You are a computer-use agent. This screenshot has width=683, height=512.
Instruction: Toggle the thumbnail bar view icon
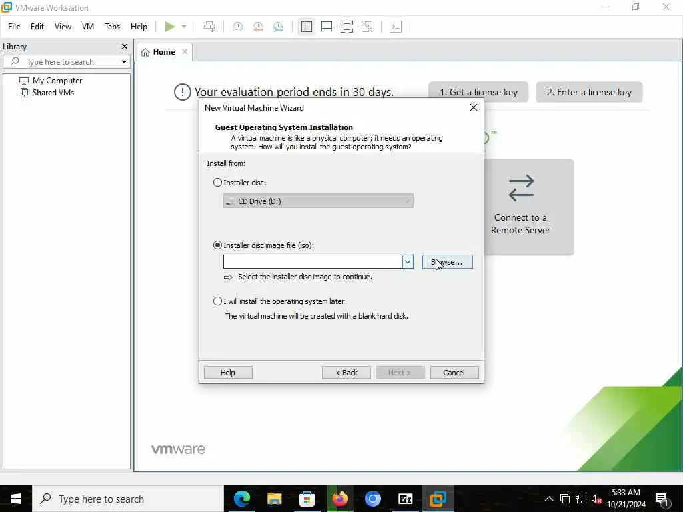click(327, 27)
